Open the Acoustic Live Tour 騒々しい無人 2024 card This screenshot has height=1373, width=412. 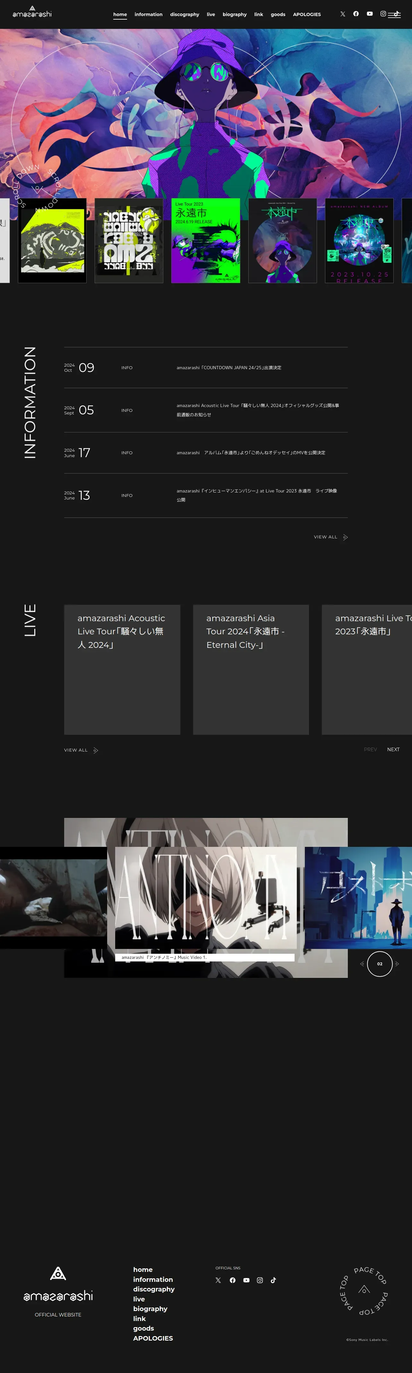click(x=122, y=669)
